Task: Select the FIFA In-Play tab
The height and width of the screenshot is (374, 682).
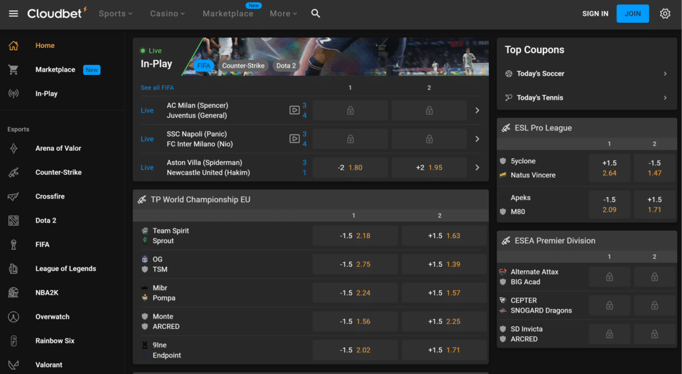Action: (x=203, y=66)
